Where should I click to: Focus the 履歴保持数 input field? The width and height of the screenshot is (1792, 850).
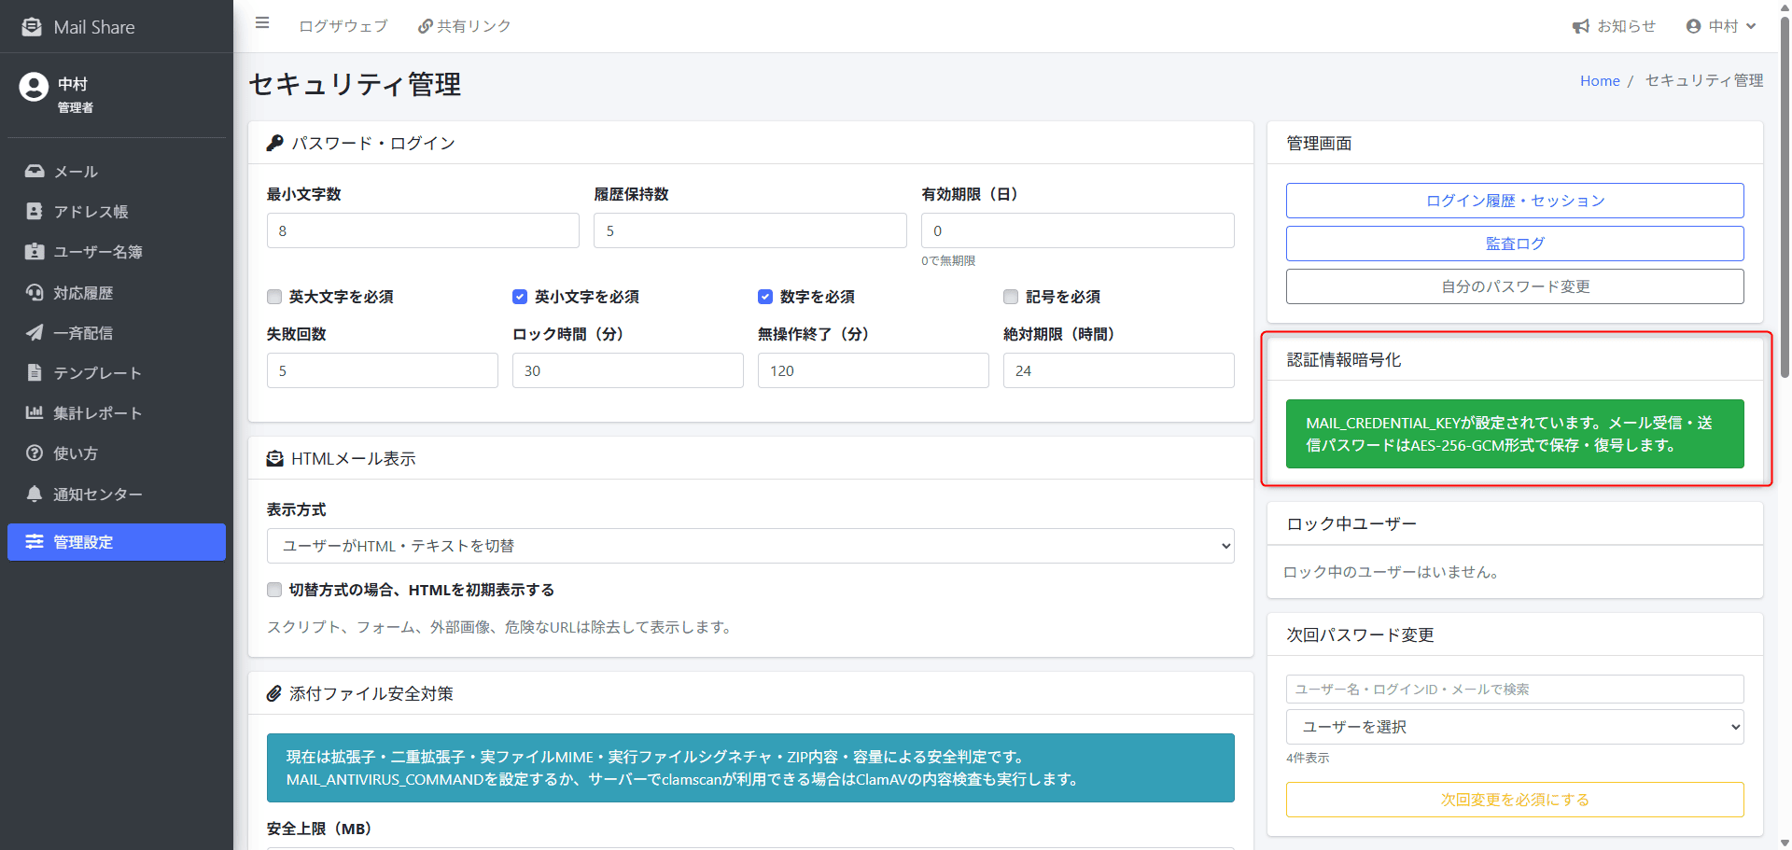750,230
